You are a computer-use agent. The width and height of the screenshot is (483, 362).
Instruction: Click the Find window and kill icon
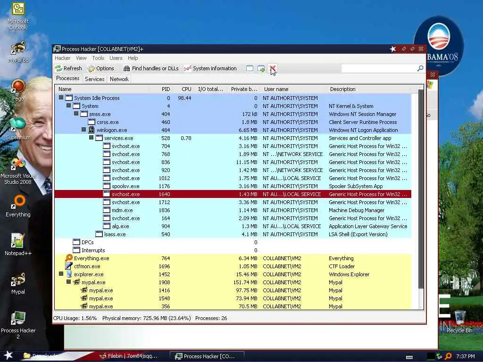(273, 68)
